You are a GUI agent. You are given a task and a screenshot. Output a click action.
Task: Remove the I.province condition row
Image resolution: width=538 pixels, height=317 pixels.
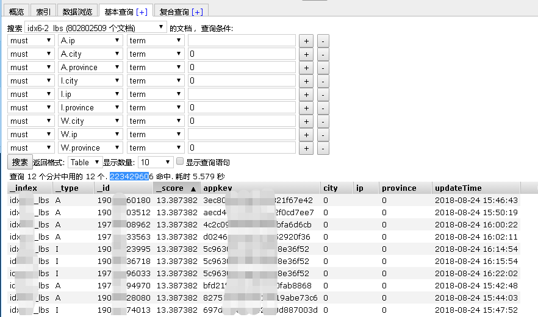[323, 108]
